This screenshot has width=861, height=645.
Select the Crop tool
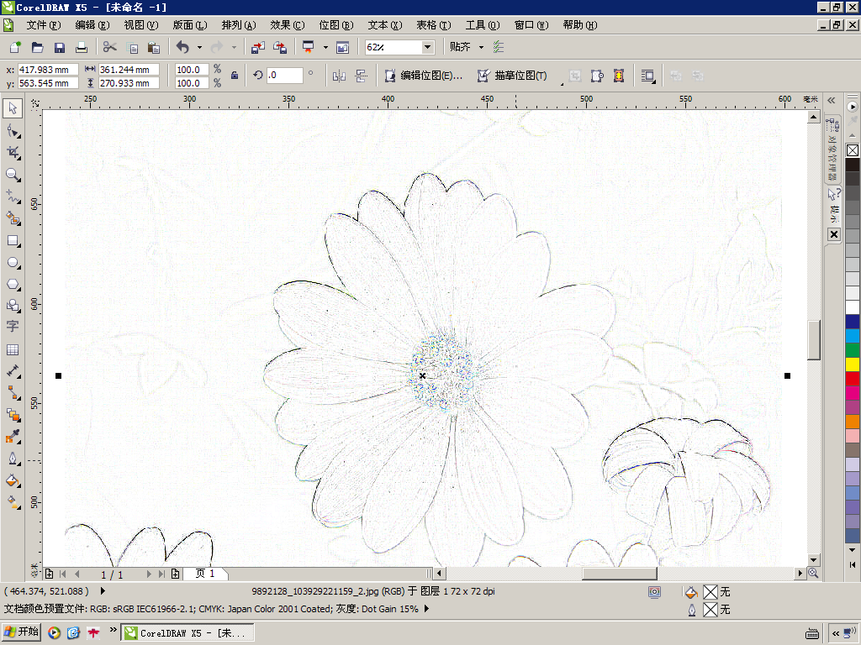13,153
